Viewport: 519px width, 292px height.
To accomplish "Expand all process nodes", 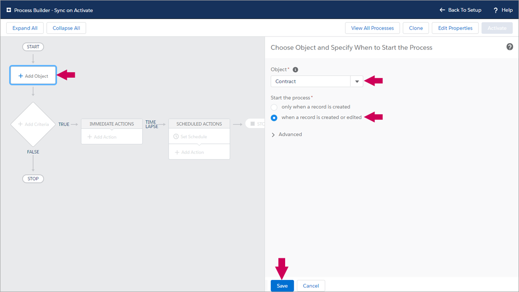I will click(x=25, y=28).
